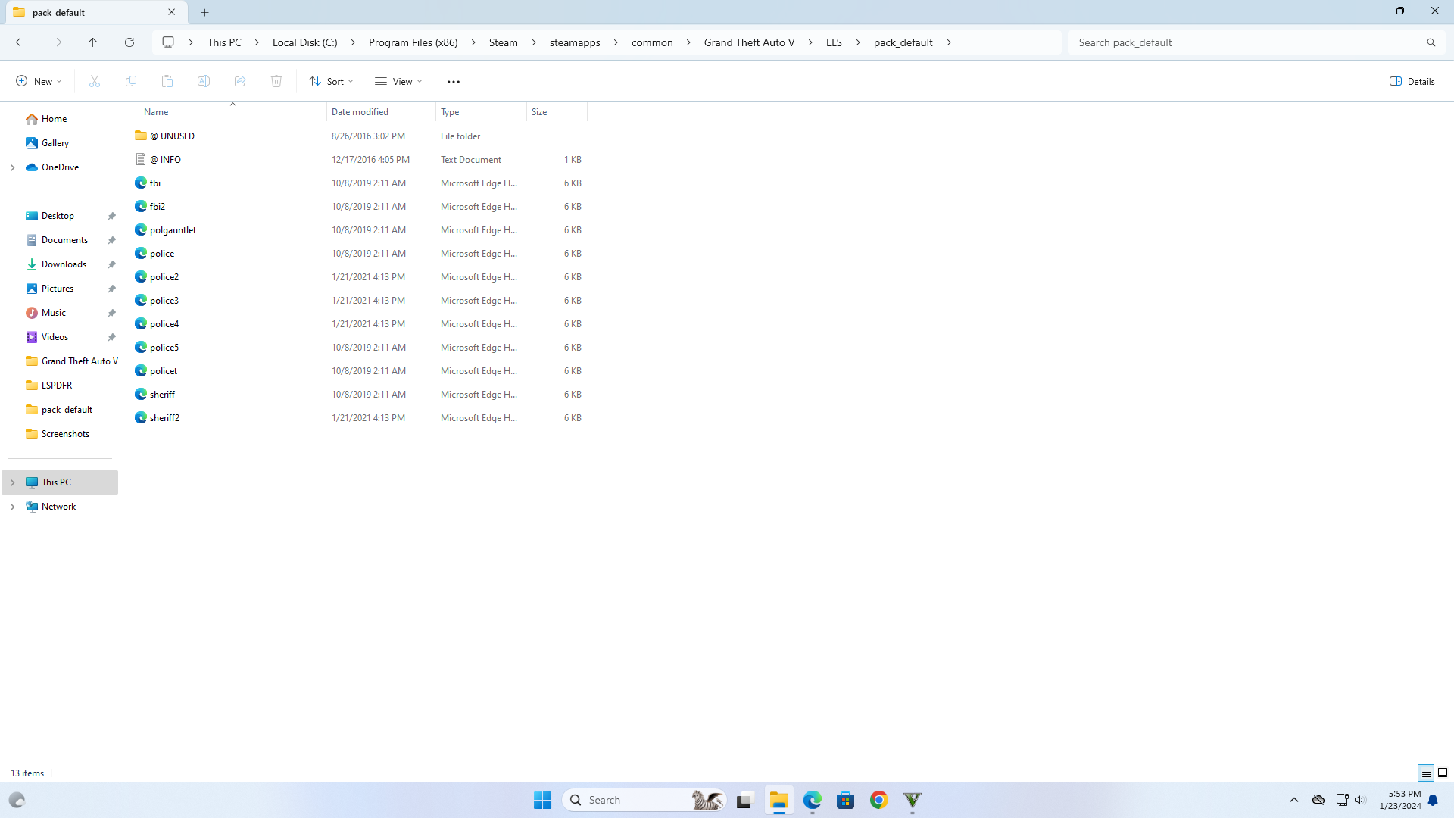Click the Paste clipboard icon in toolbar
The height and width of the screenshot is (818, 1454).
coord(167,81)
